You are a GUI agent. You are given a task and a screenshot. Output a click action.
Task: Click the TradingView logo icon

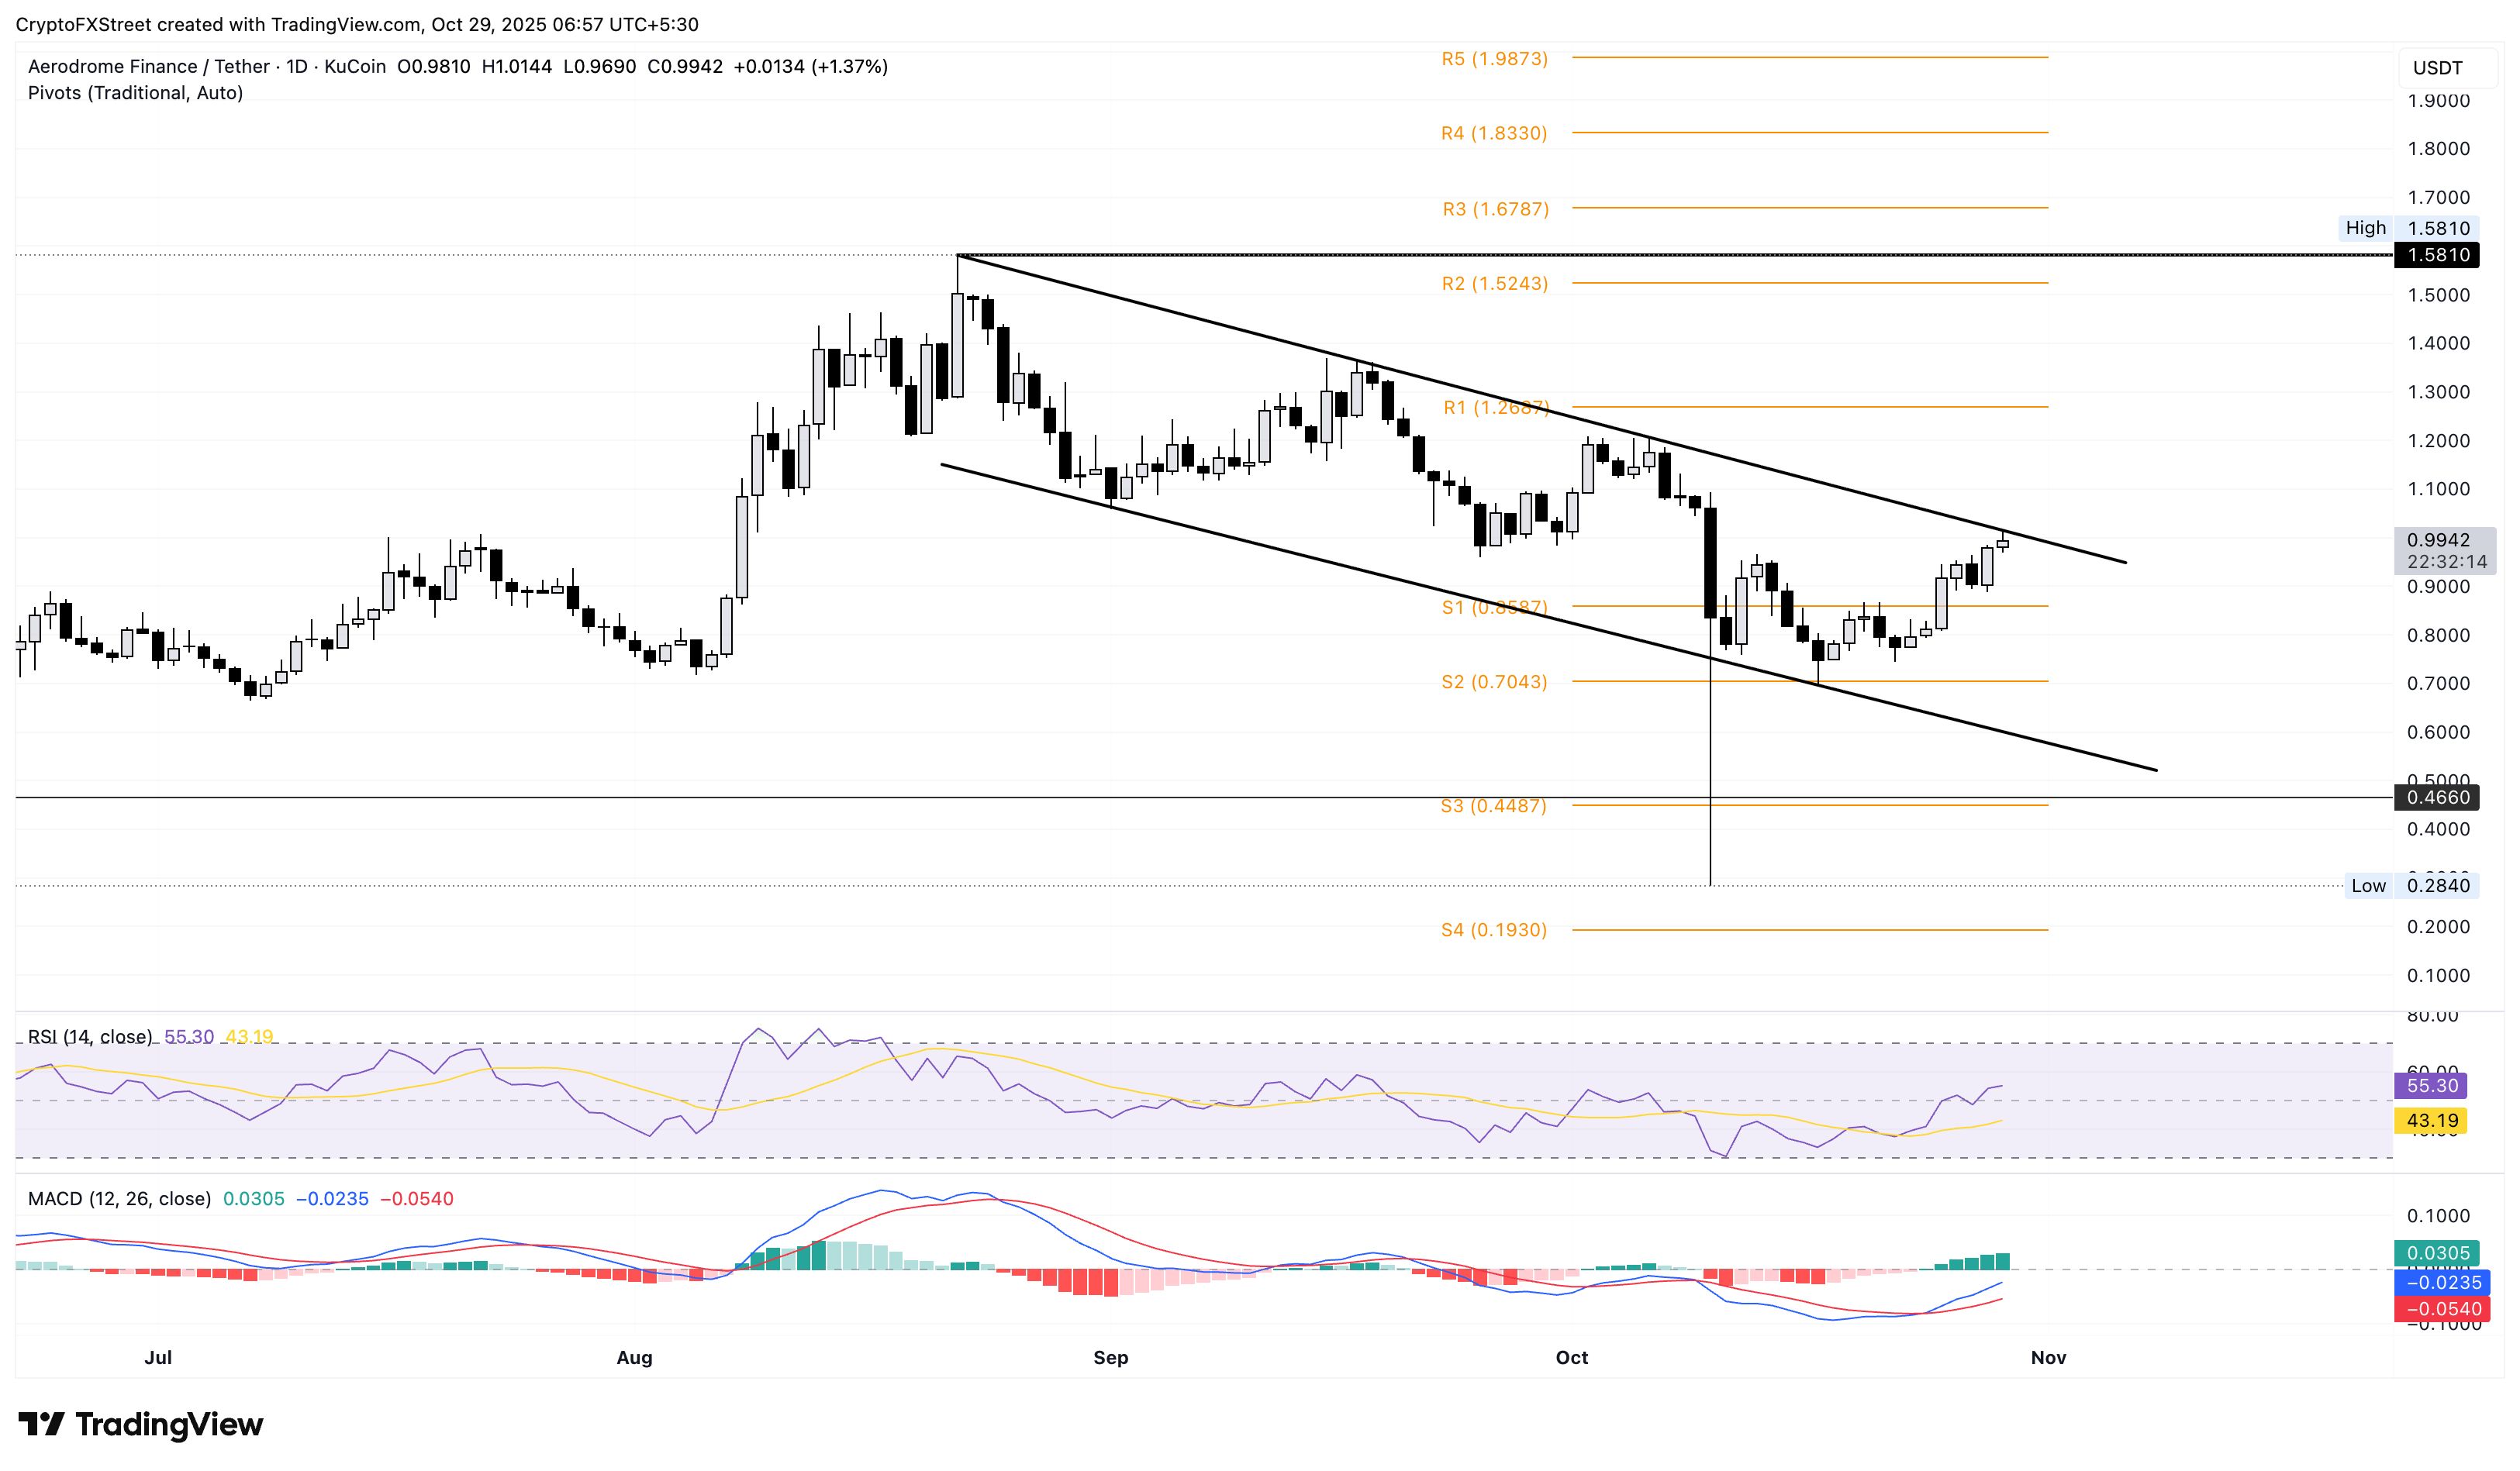[x=42, y=1423]
